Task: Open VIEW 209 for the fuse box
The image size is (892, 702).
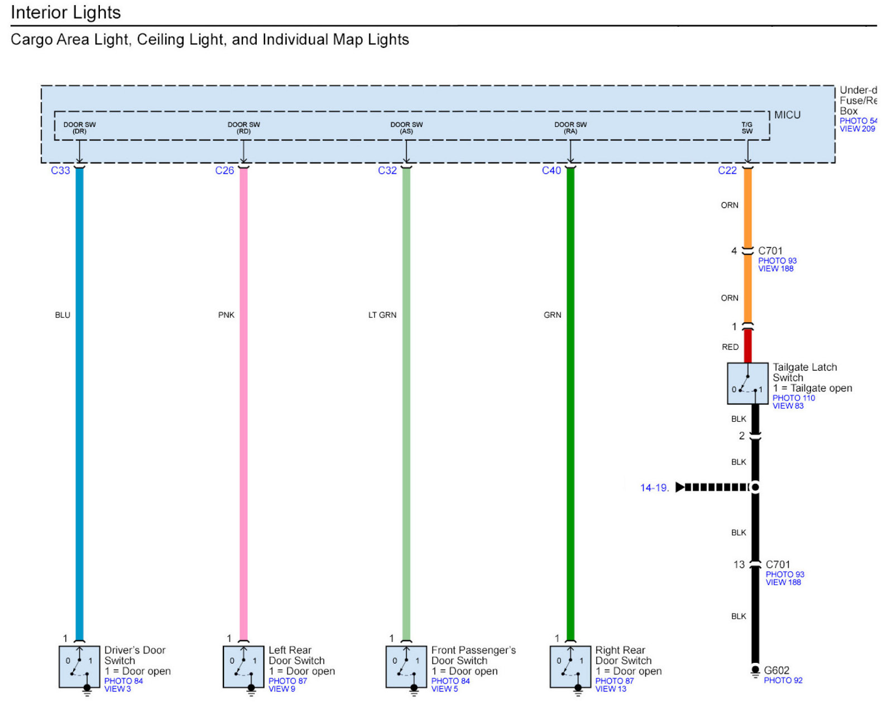Action: point(857,129)
